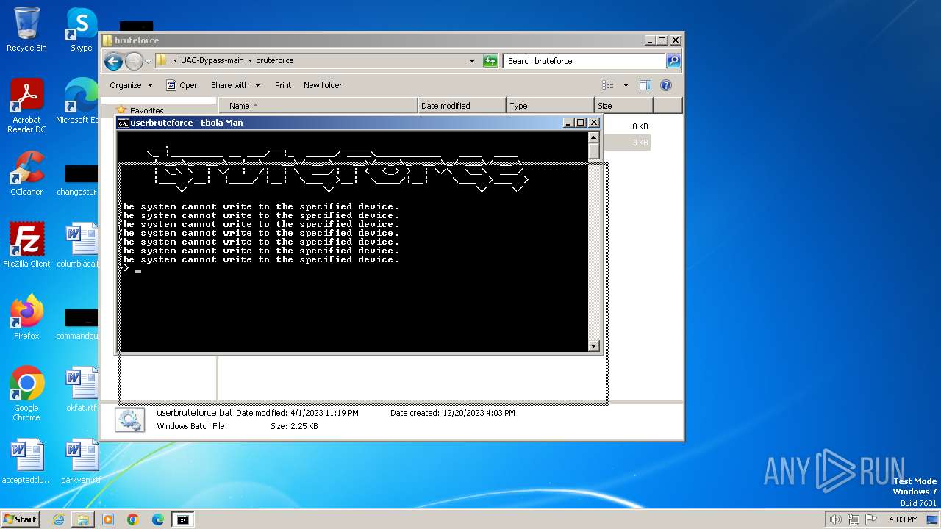
Task: Open Acrobat Reader DC shortcut
Action: 26,106
